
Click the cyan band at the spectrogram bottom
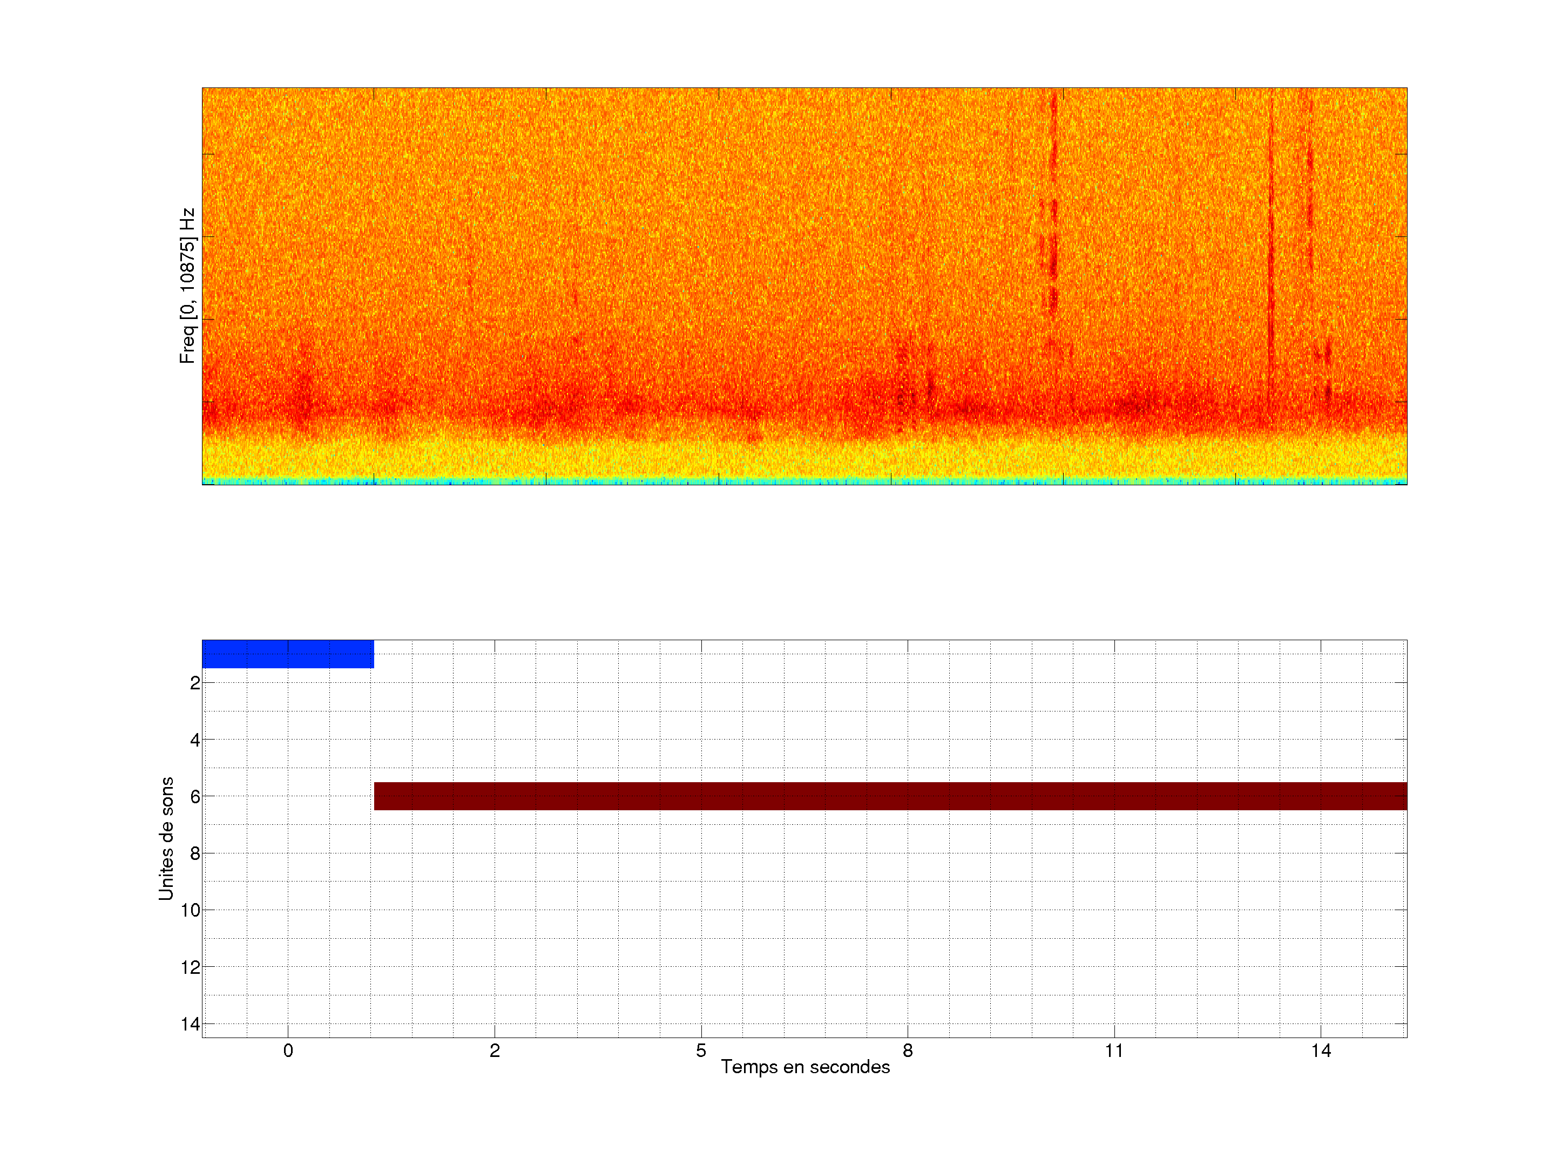point(804,482)
